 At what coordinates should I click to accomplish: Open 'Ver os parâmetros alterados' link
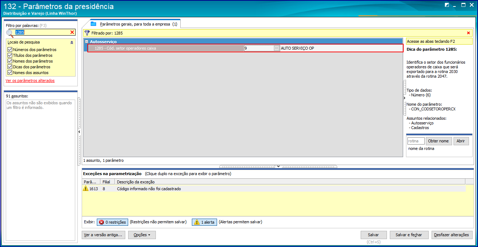[x=30, y=81]
